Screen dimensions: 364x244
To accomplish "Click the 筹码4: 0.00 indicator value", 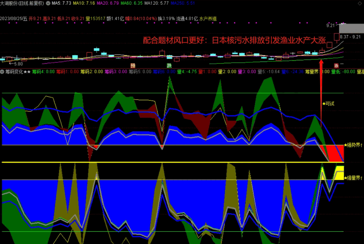I will click(x=43, y=72).
